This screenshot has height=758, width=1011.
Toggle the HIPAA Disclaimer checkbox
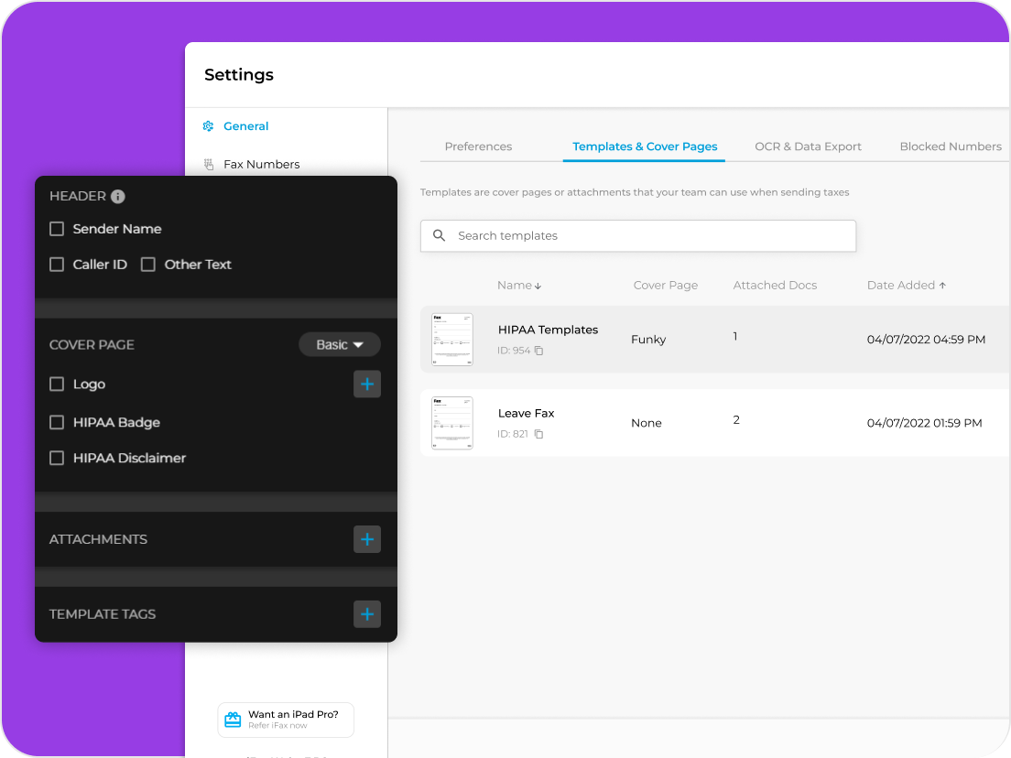pyautogui.click(x=57, y=458)
